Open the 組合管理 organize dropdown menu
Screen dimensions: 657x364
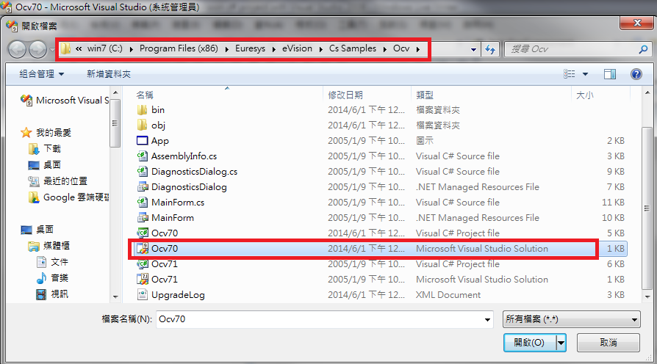[x=41, y=74]
